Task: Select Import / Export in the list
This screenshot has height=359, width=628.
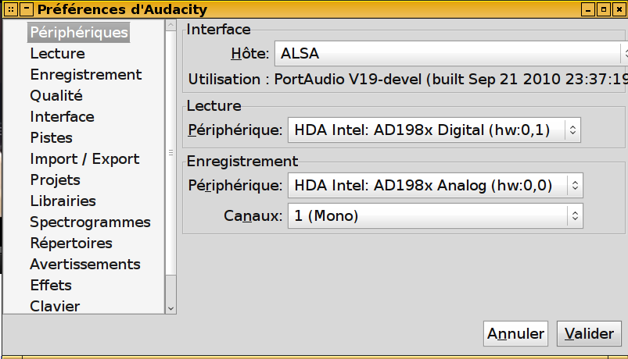Action: 85,159
